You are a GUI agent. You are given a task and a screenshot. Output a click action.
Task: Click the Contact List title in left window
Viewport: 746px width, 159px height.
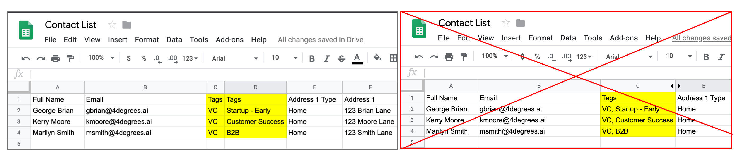click(70, 25)
